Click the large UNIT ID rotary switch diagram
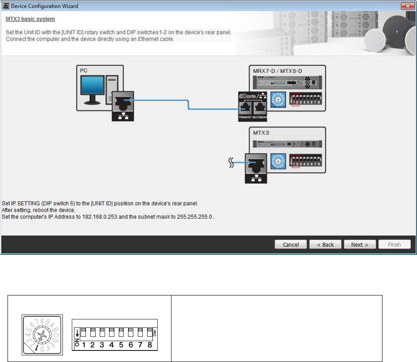Viewport: 417px width, 362px height. [42, 335]
